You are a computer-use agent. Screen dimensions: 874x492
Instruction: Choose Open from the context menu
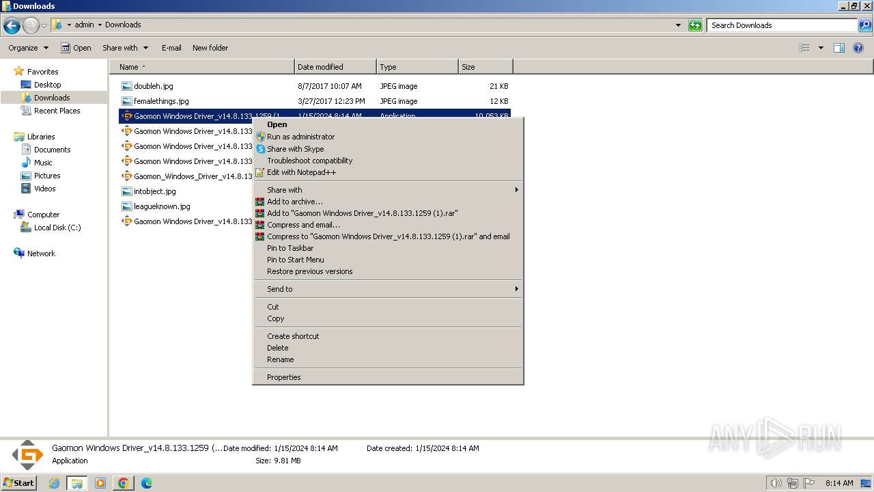(388, 124)
